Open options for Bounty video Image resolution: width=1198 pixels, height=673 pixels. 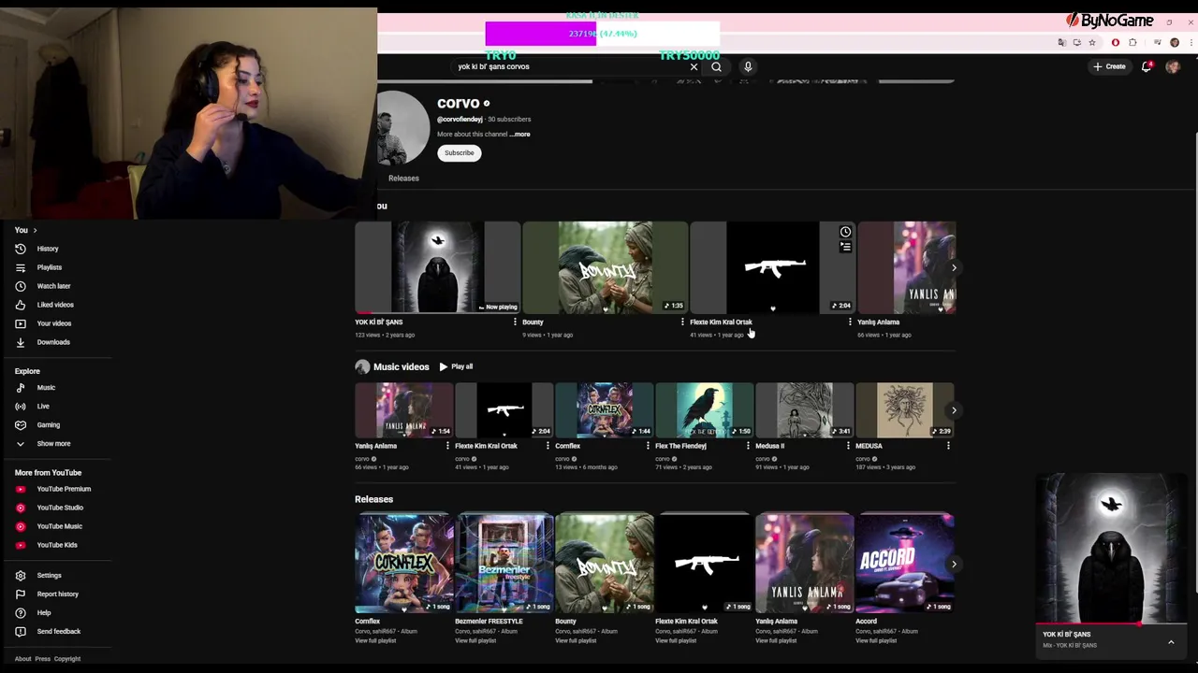click(682, 322)
